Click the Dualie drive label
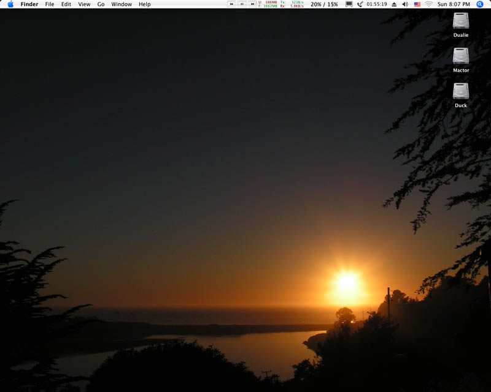491x392 pixels. (461, 35)
